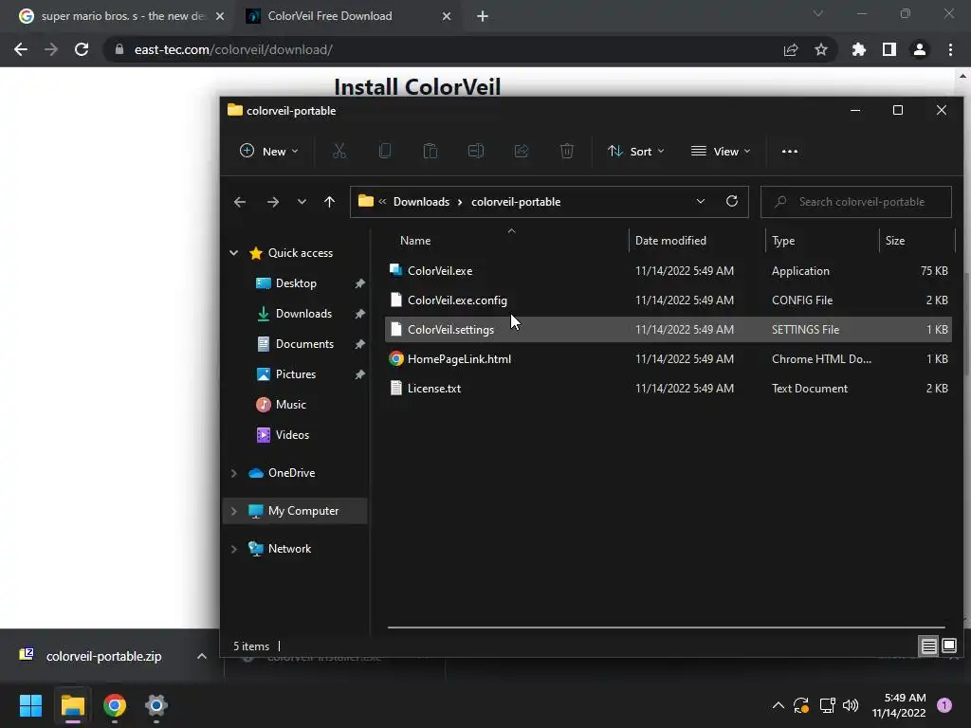Select Documents in Quick access
Viewport: 971px width, 728px height.
click(304, 343)
